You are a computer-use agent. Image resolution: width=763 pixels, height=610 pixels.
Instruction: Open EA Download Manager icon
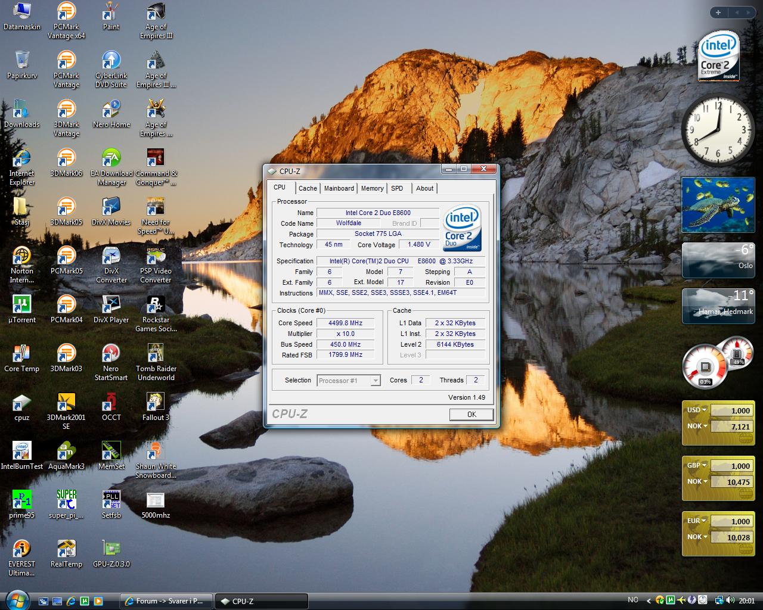click(x=111, y=167)
